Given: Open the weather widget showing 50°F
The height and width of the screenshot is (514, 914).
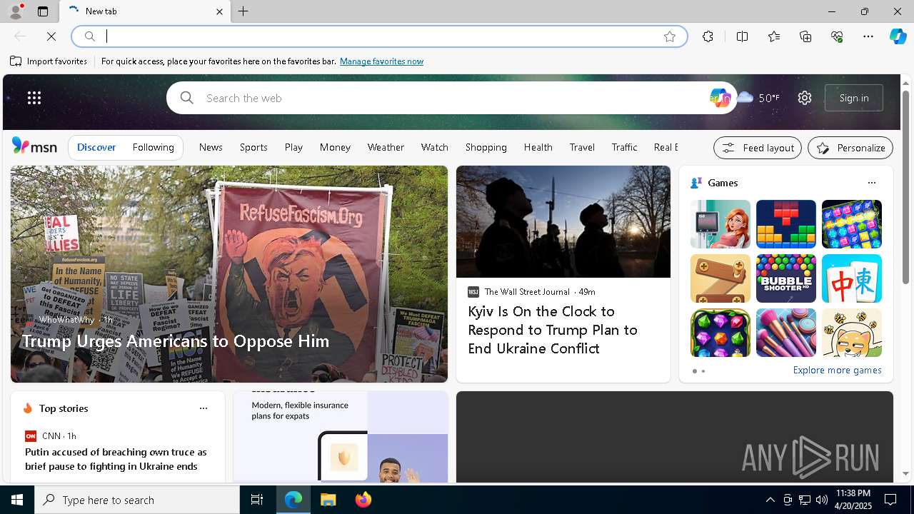Looking at the screenshot, I should 758,98.
